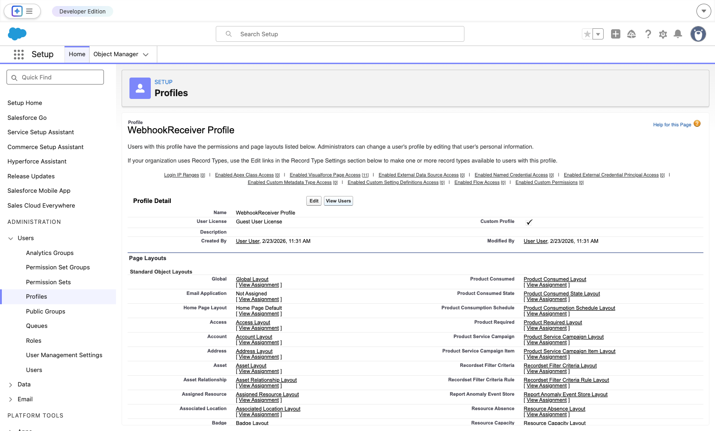Viewport: 715px width, 431px height.
Task: Open Permission Sets in the sidebar
Action: [48, 282]
